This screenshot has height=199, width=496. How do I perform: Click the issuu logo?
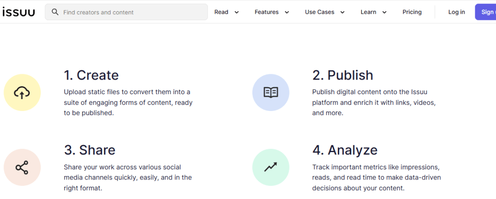tap(18, 12)
